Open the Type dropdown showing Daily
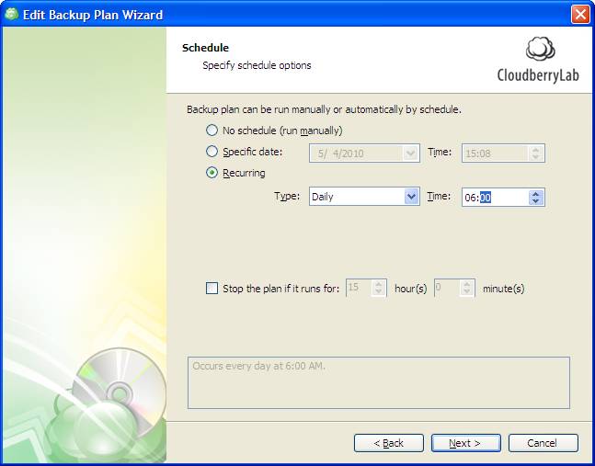Image resolution: width=595 pixels, height=466 pixels. point(364,197)
